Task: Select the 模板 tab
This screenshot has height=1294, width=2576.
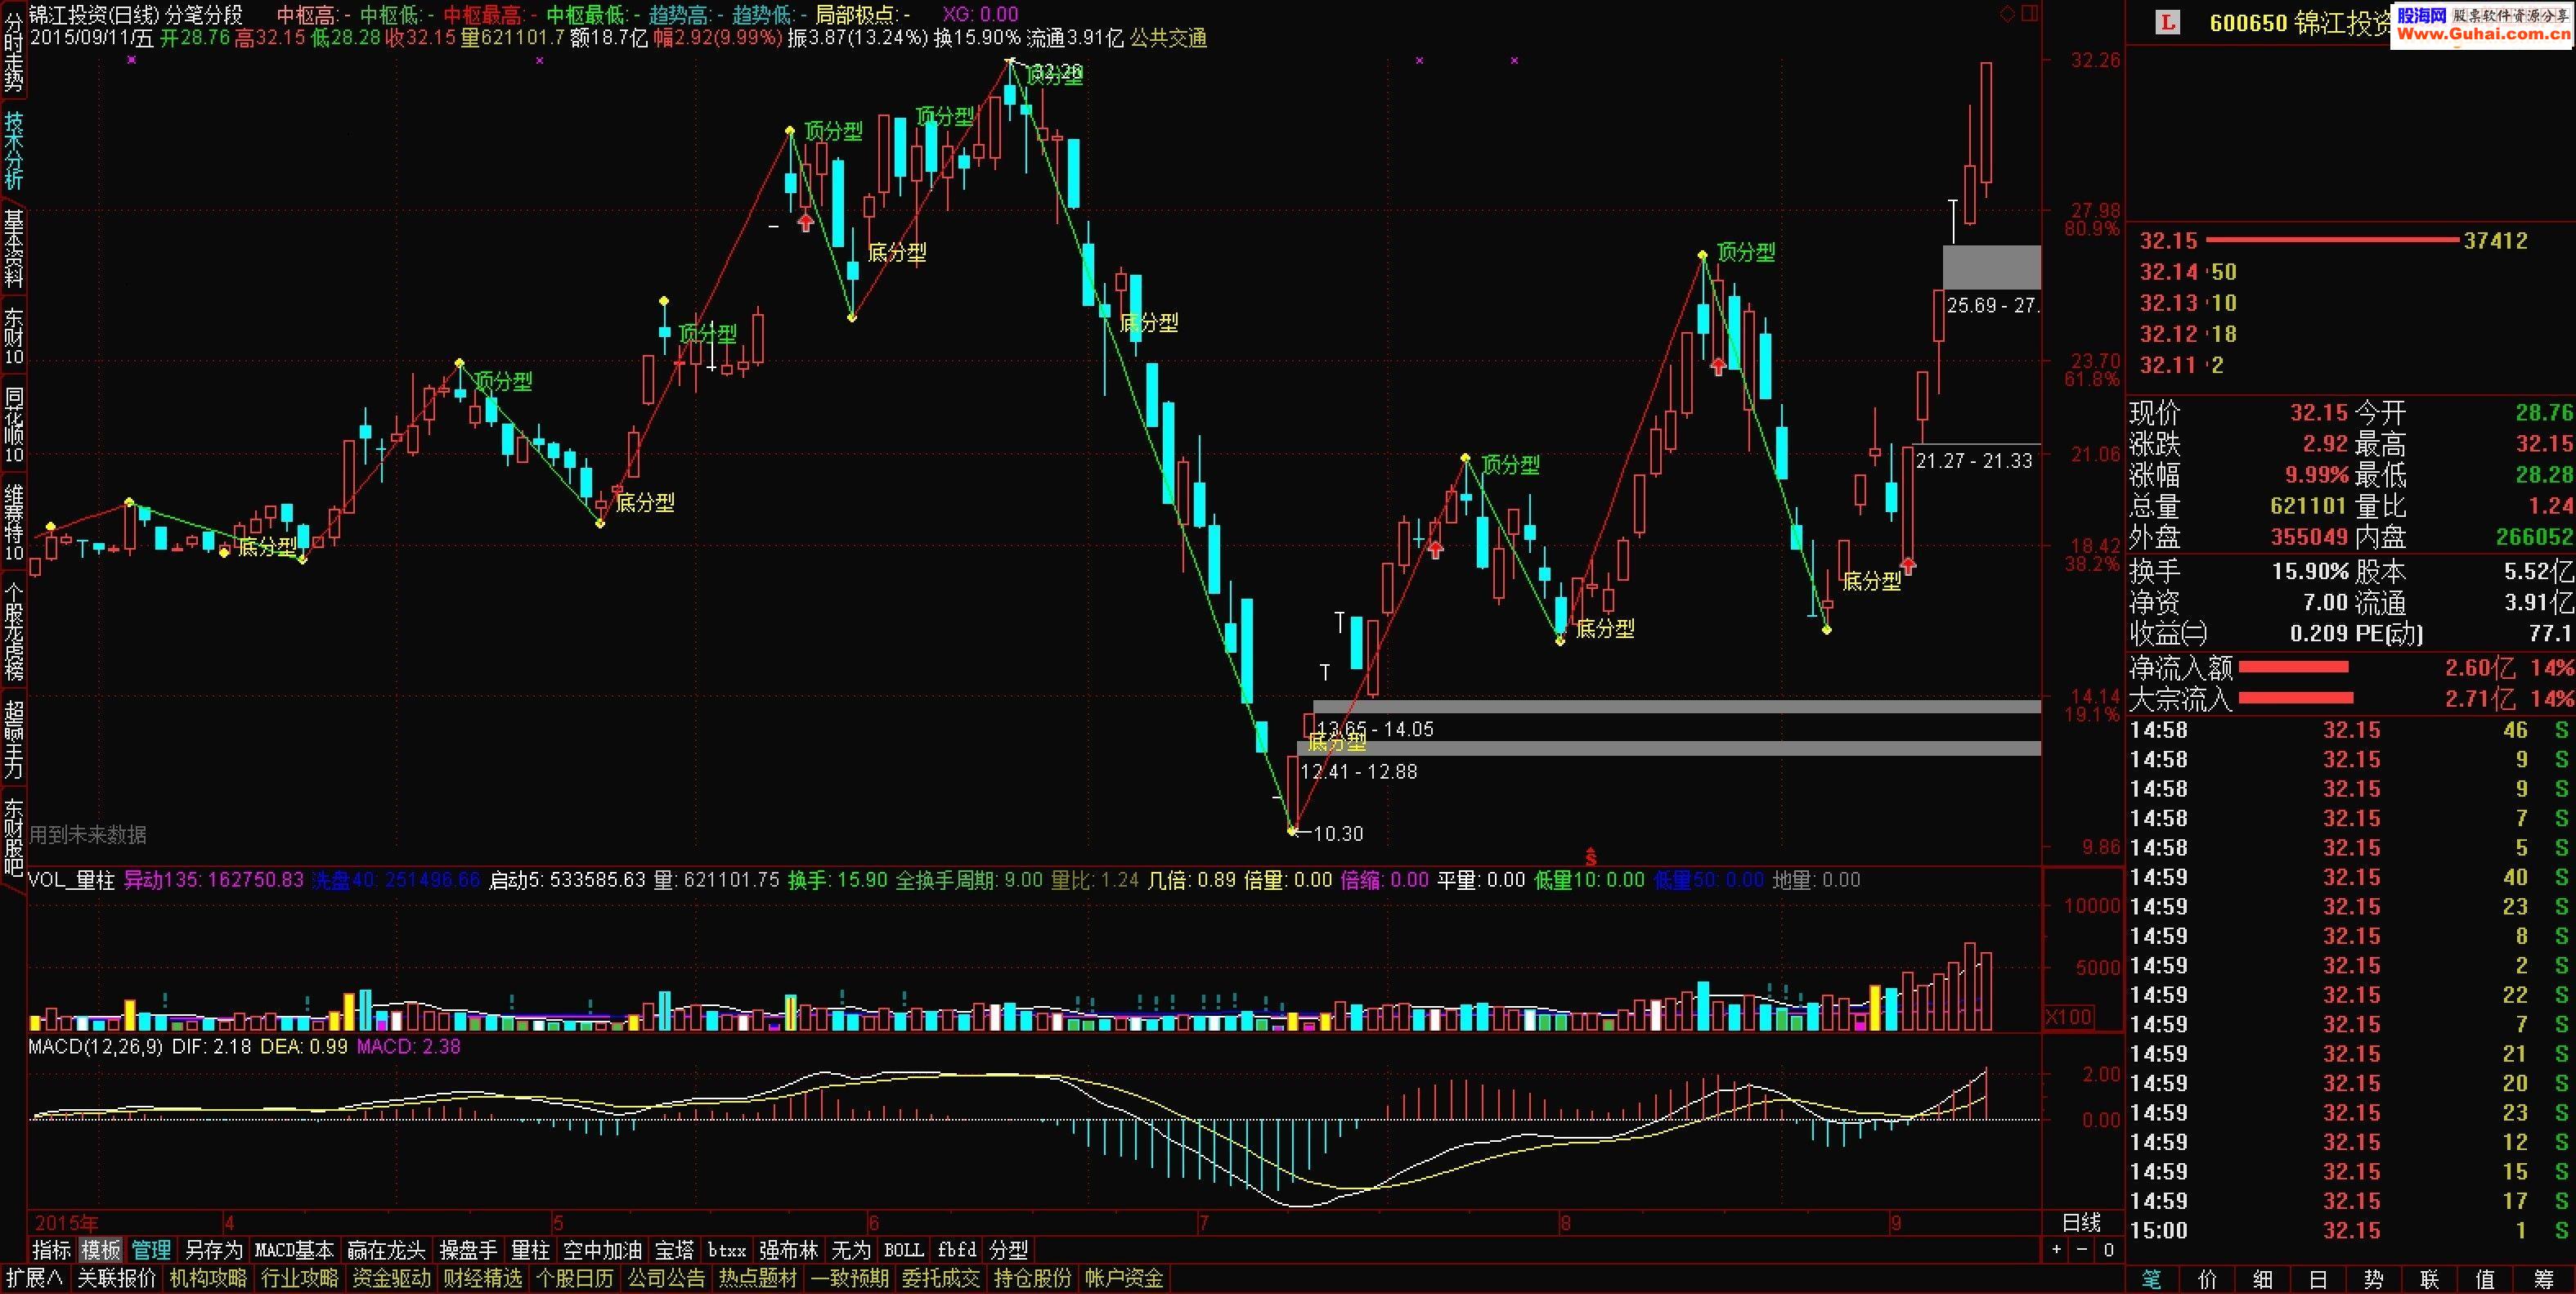Action: tap(101, 1250)
